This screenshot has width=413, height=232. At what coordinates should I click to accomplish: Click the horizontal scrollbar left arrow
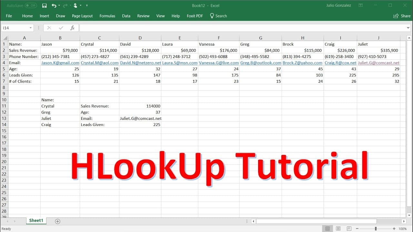pos(254,221)
